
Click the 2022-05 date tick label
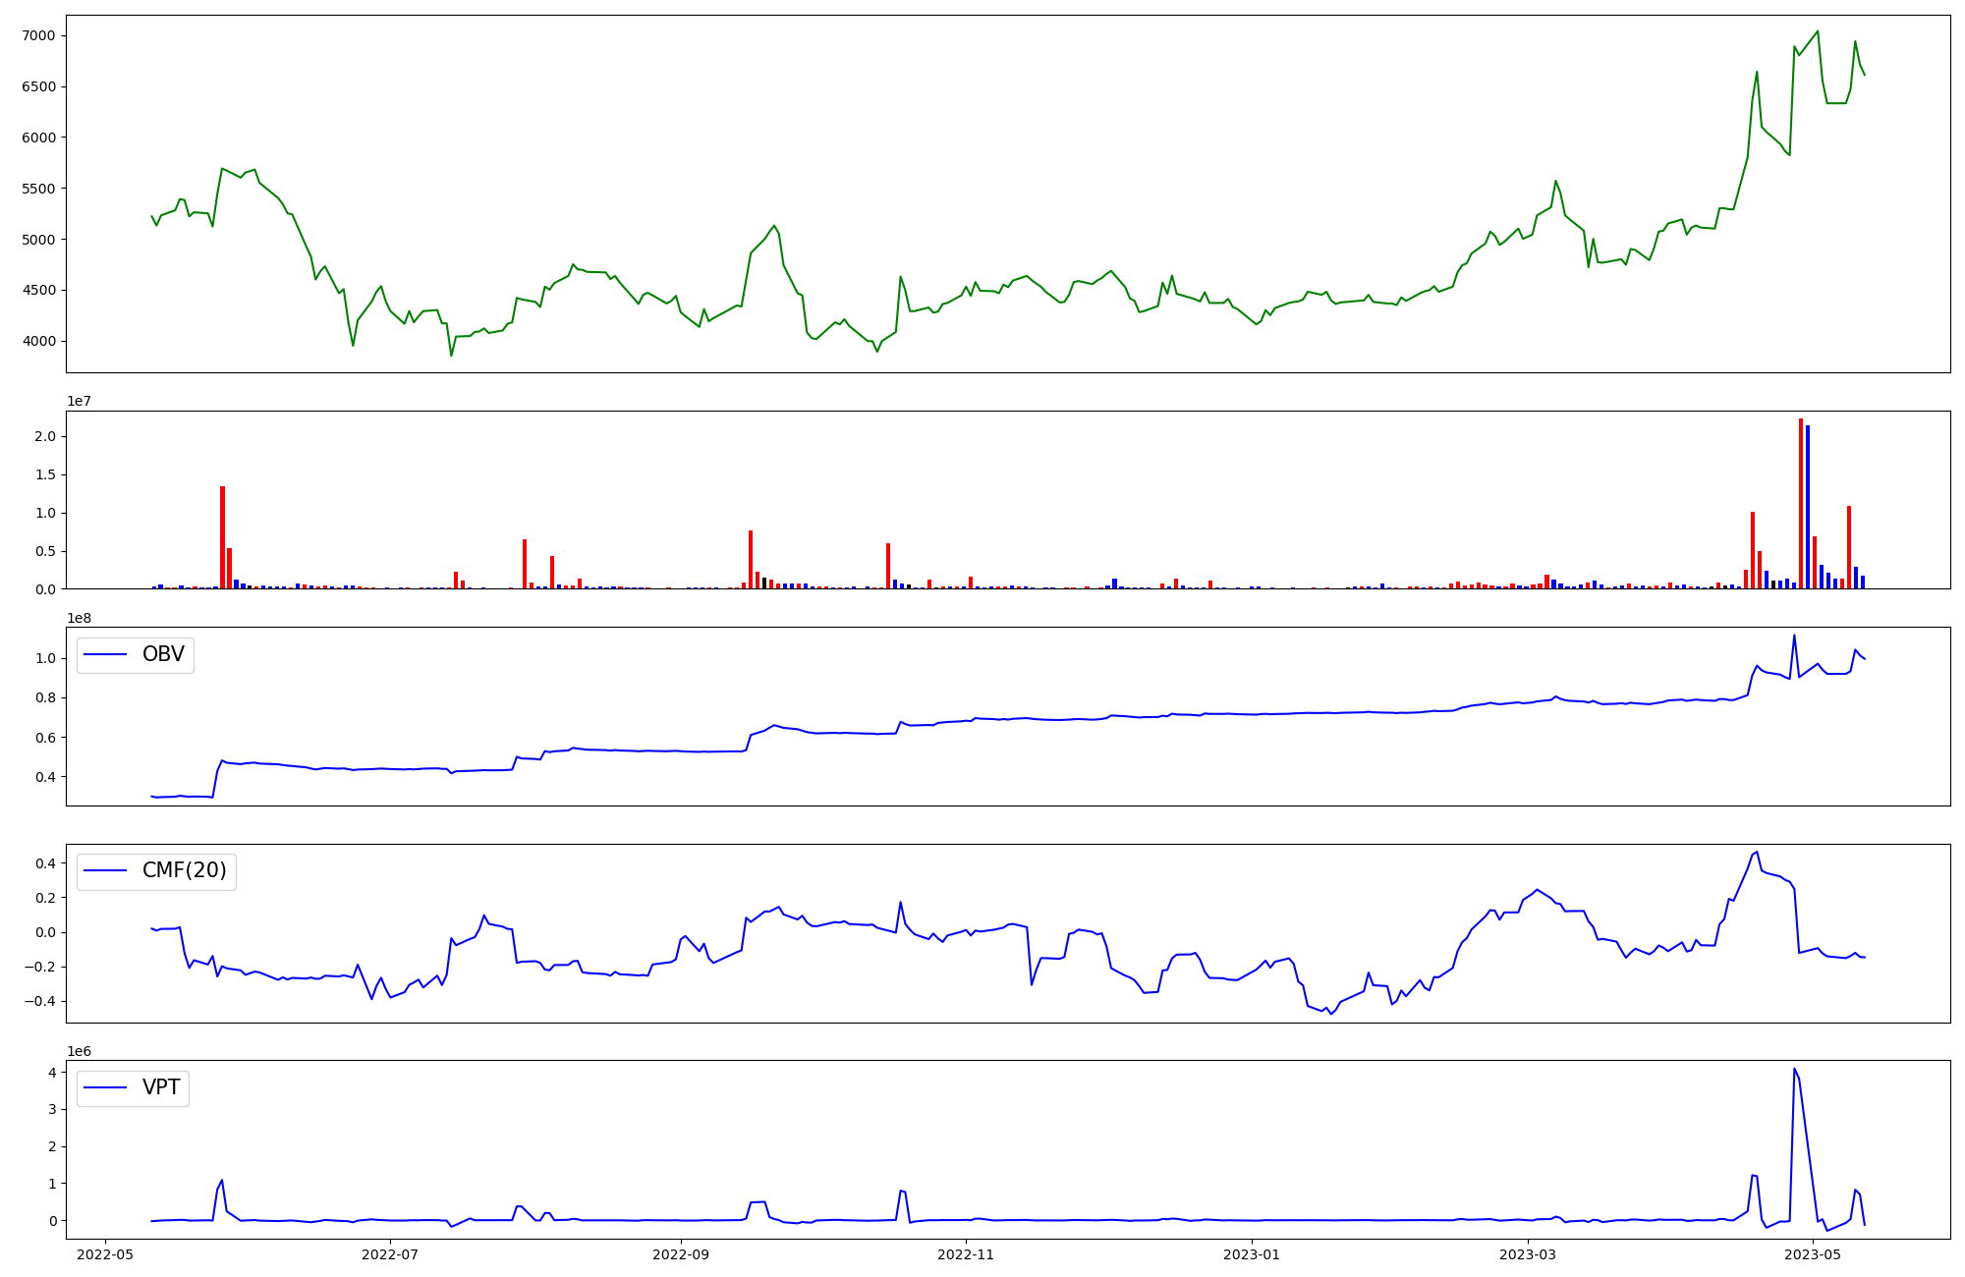(105, 1254)
